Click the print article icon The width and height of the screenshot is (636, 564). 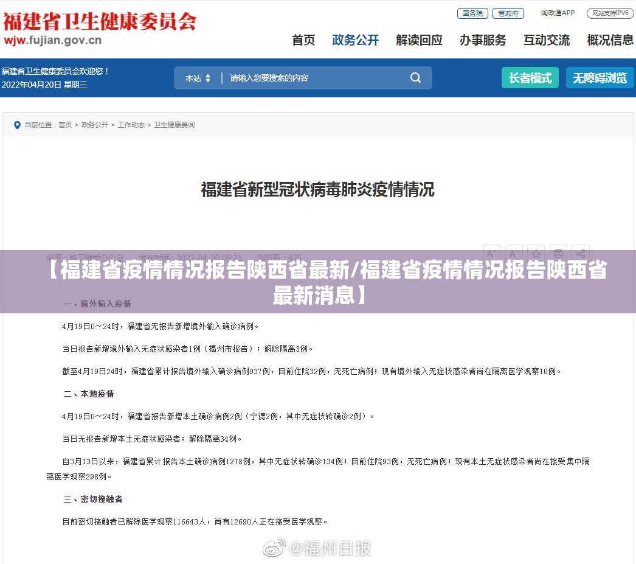pyautogui.click(x=558, y=254)
